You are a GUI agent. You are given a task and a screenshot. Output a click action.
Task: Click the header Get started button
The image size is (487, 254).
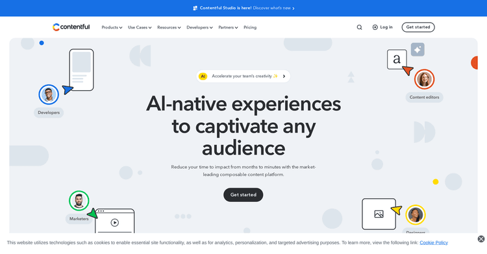pyautogui.click(x=418, y=27)
